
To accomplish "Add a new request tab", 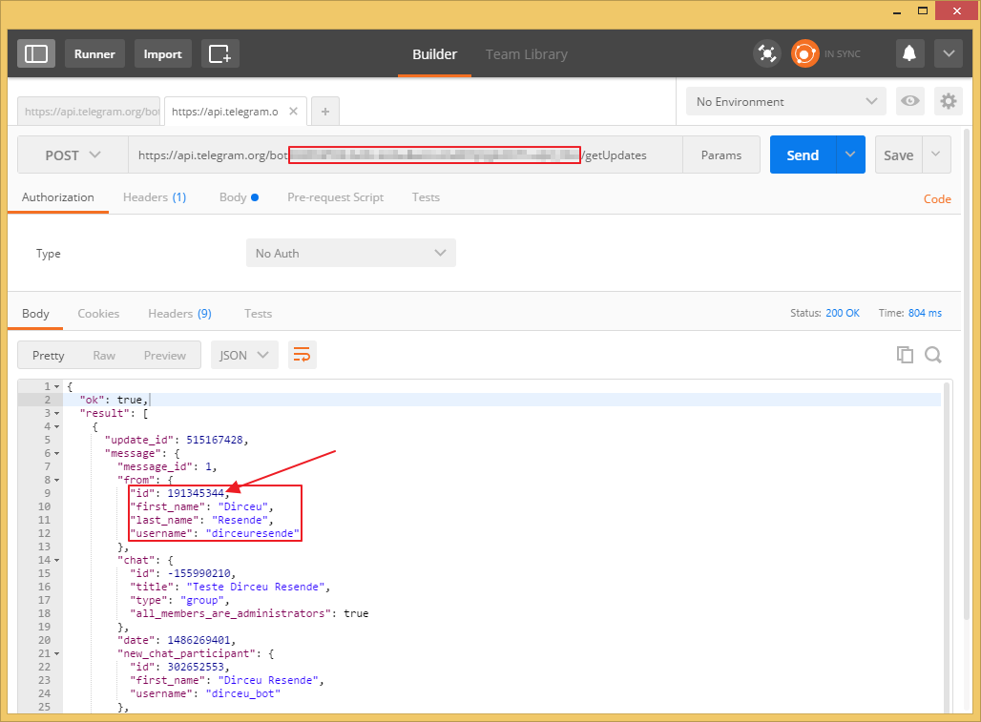I will pos(325,112).
